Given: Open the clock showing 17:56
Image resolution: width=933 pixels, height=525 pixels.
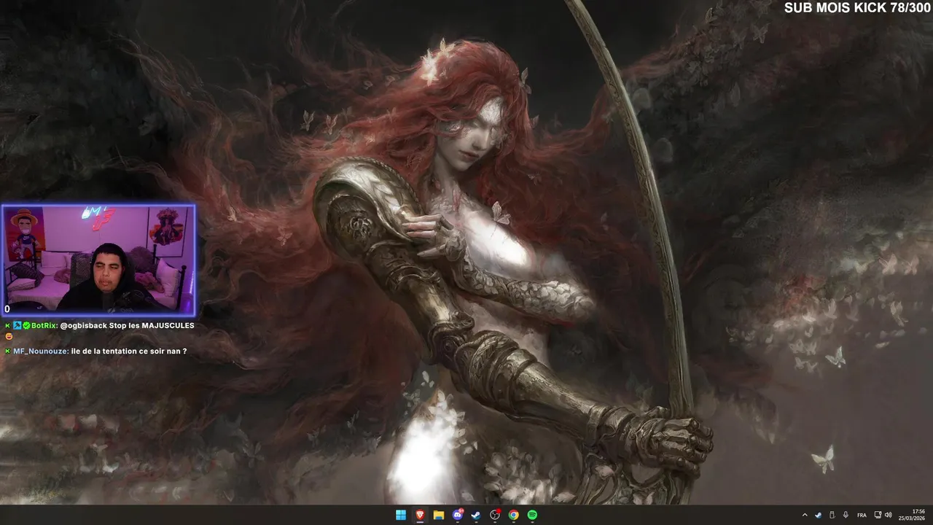Looking at the screenshot, I should click(x=911, y=515).
